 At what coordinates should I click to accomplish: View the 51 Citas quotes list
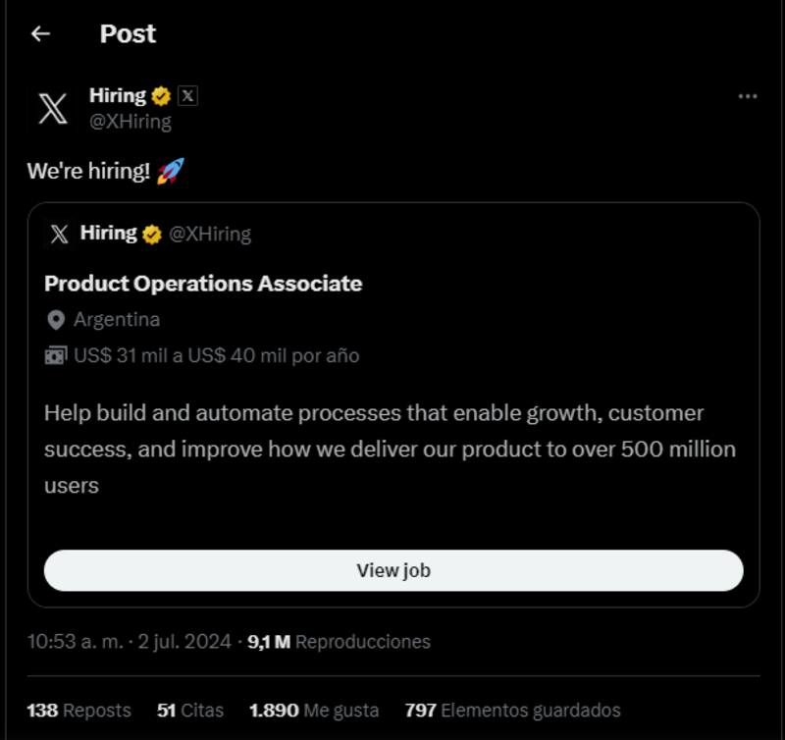click(x=190, y=710)
